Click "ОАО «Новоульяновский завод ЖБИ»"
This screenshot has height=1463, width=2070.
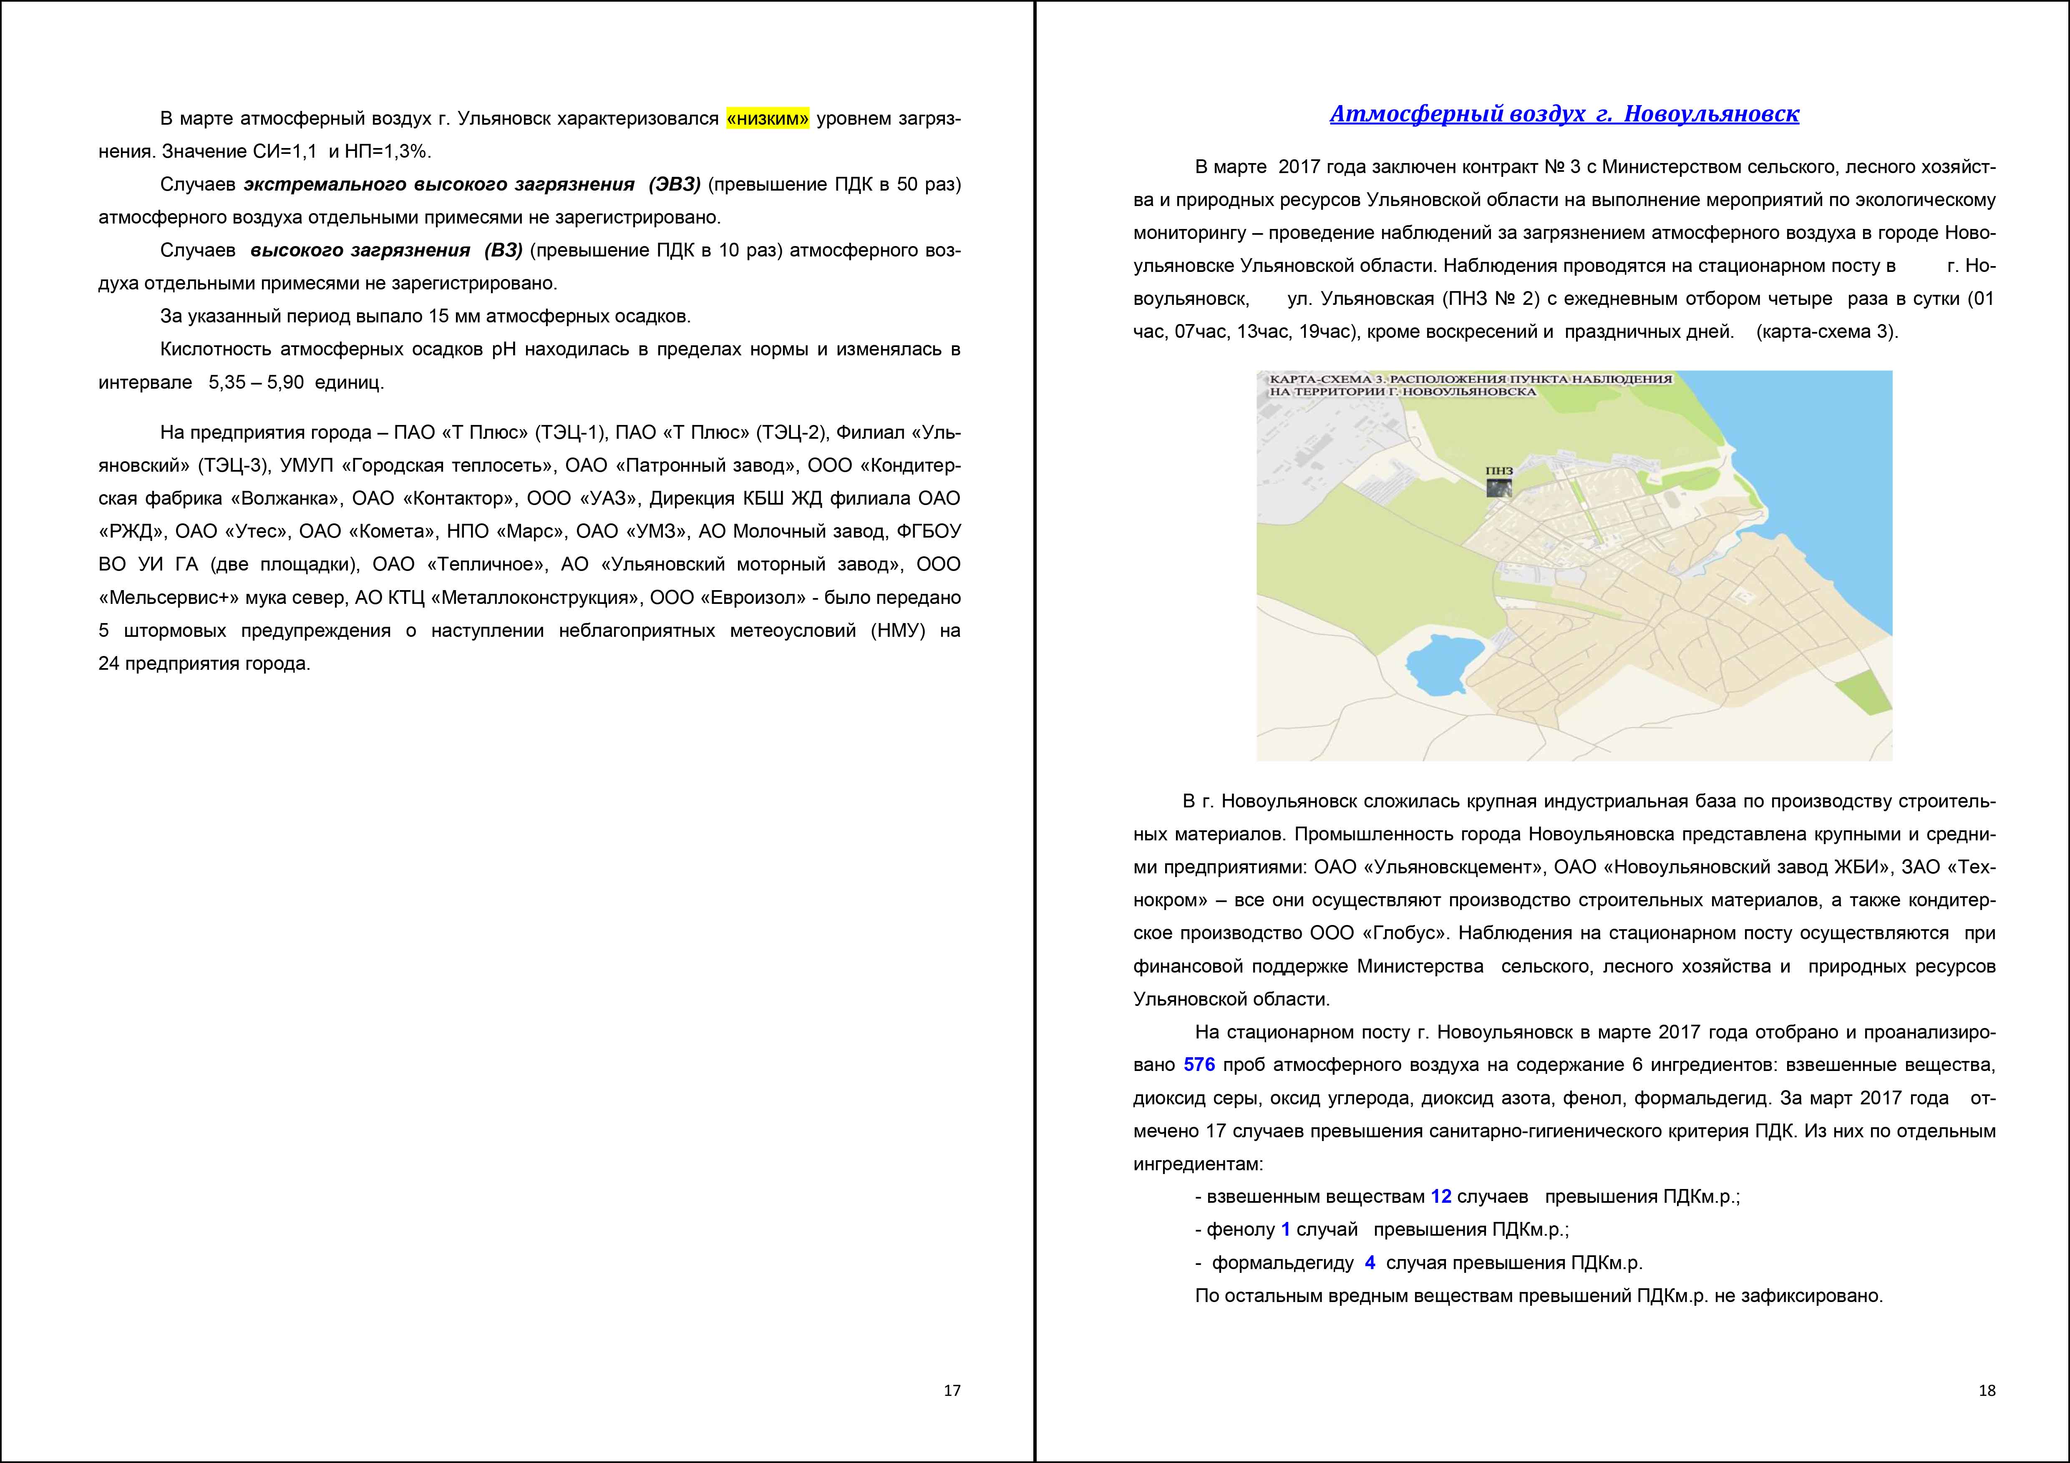click(x=1722, y=867)
